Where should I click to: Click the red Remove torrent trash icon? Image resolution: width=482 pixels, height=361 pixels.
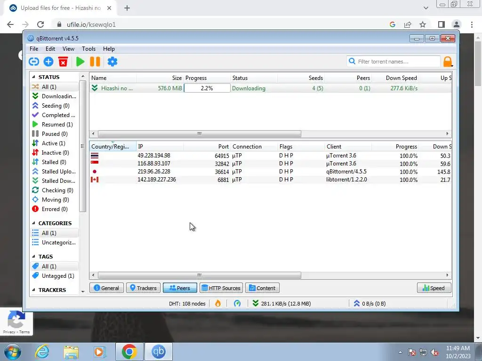pyautogui.click(x=63, y=62)
